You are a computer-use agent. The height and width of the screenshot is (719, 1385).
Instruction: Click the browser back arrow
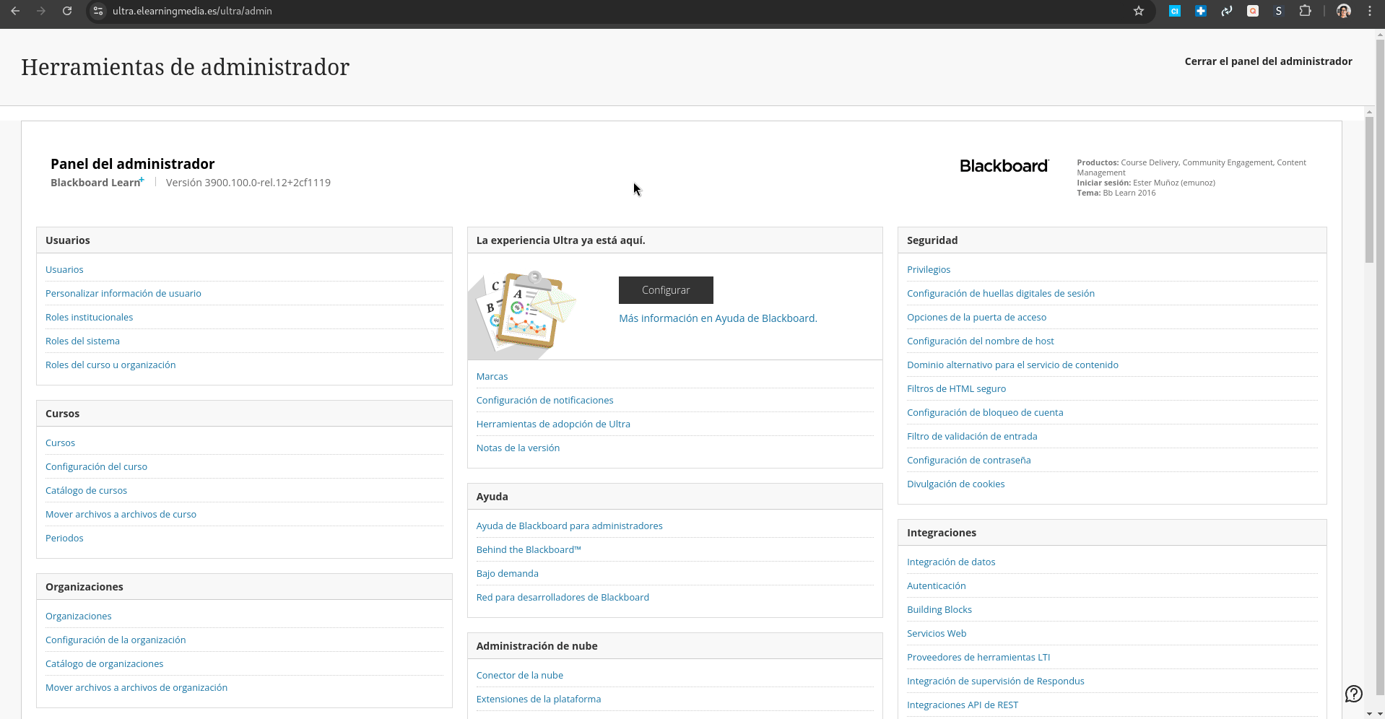pos(15,11)
